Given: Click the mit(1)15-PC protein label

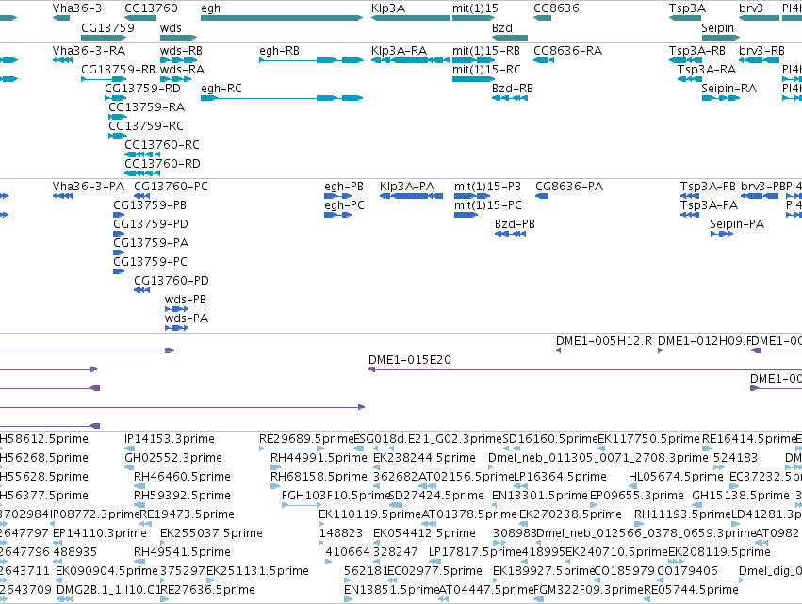Looking at the screenshot, I should (487, 205).
